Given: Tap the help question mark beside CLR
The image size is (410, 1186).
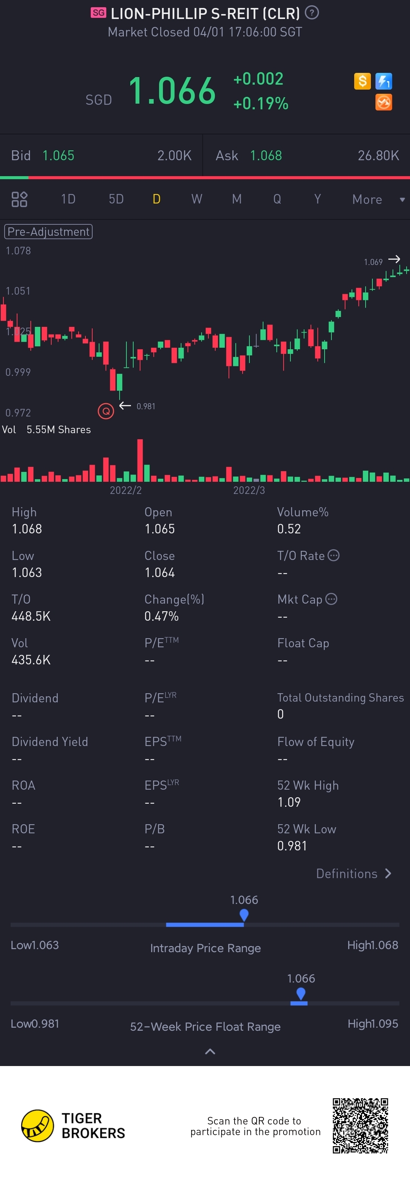Looking at the screenshot, I should [312, 13].
